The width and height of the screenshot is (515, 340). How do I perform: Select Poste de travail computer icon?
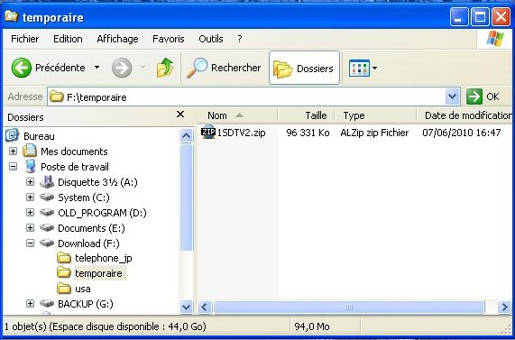point(31,166)
